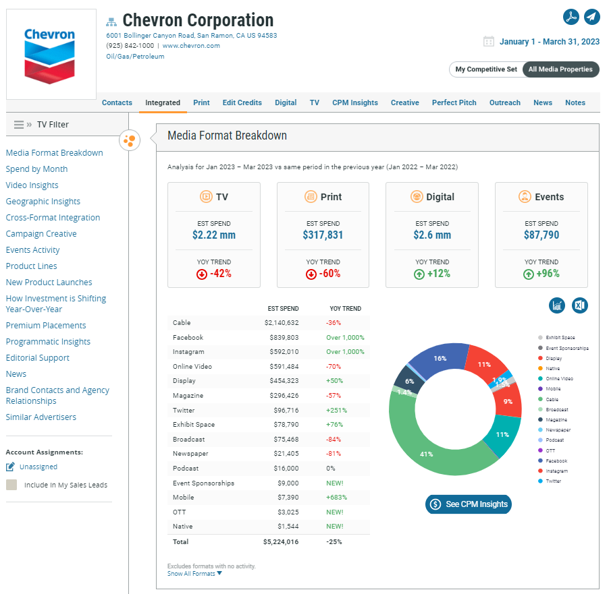The height and width of the screenshot is (594, 609).
Task: Go to Spend by Month section
Action: tap(36, 169)
